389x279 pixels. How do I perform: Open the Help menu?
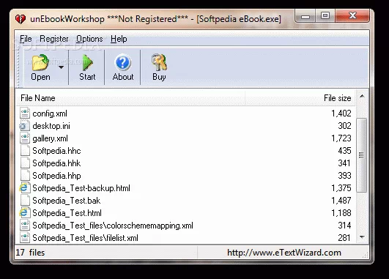click(119, 39)
